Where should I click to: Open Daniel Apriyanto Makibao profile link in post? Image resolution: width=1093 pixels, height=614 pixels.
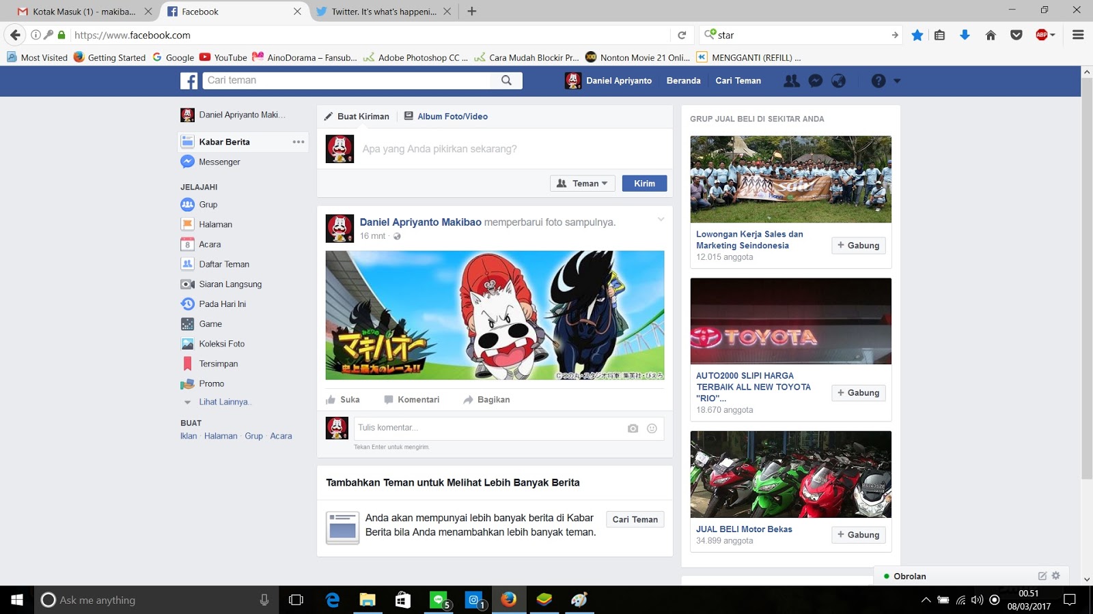tap(421, 222)
